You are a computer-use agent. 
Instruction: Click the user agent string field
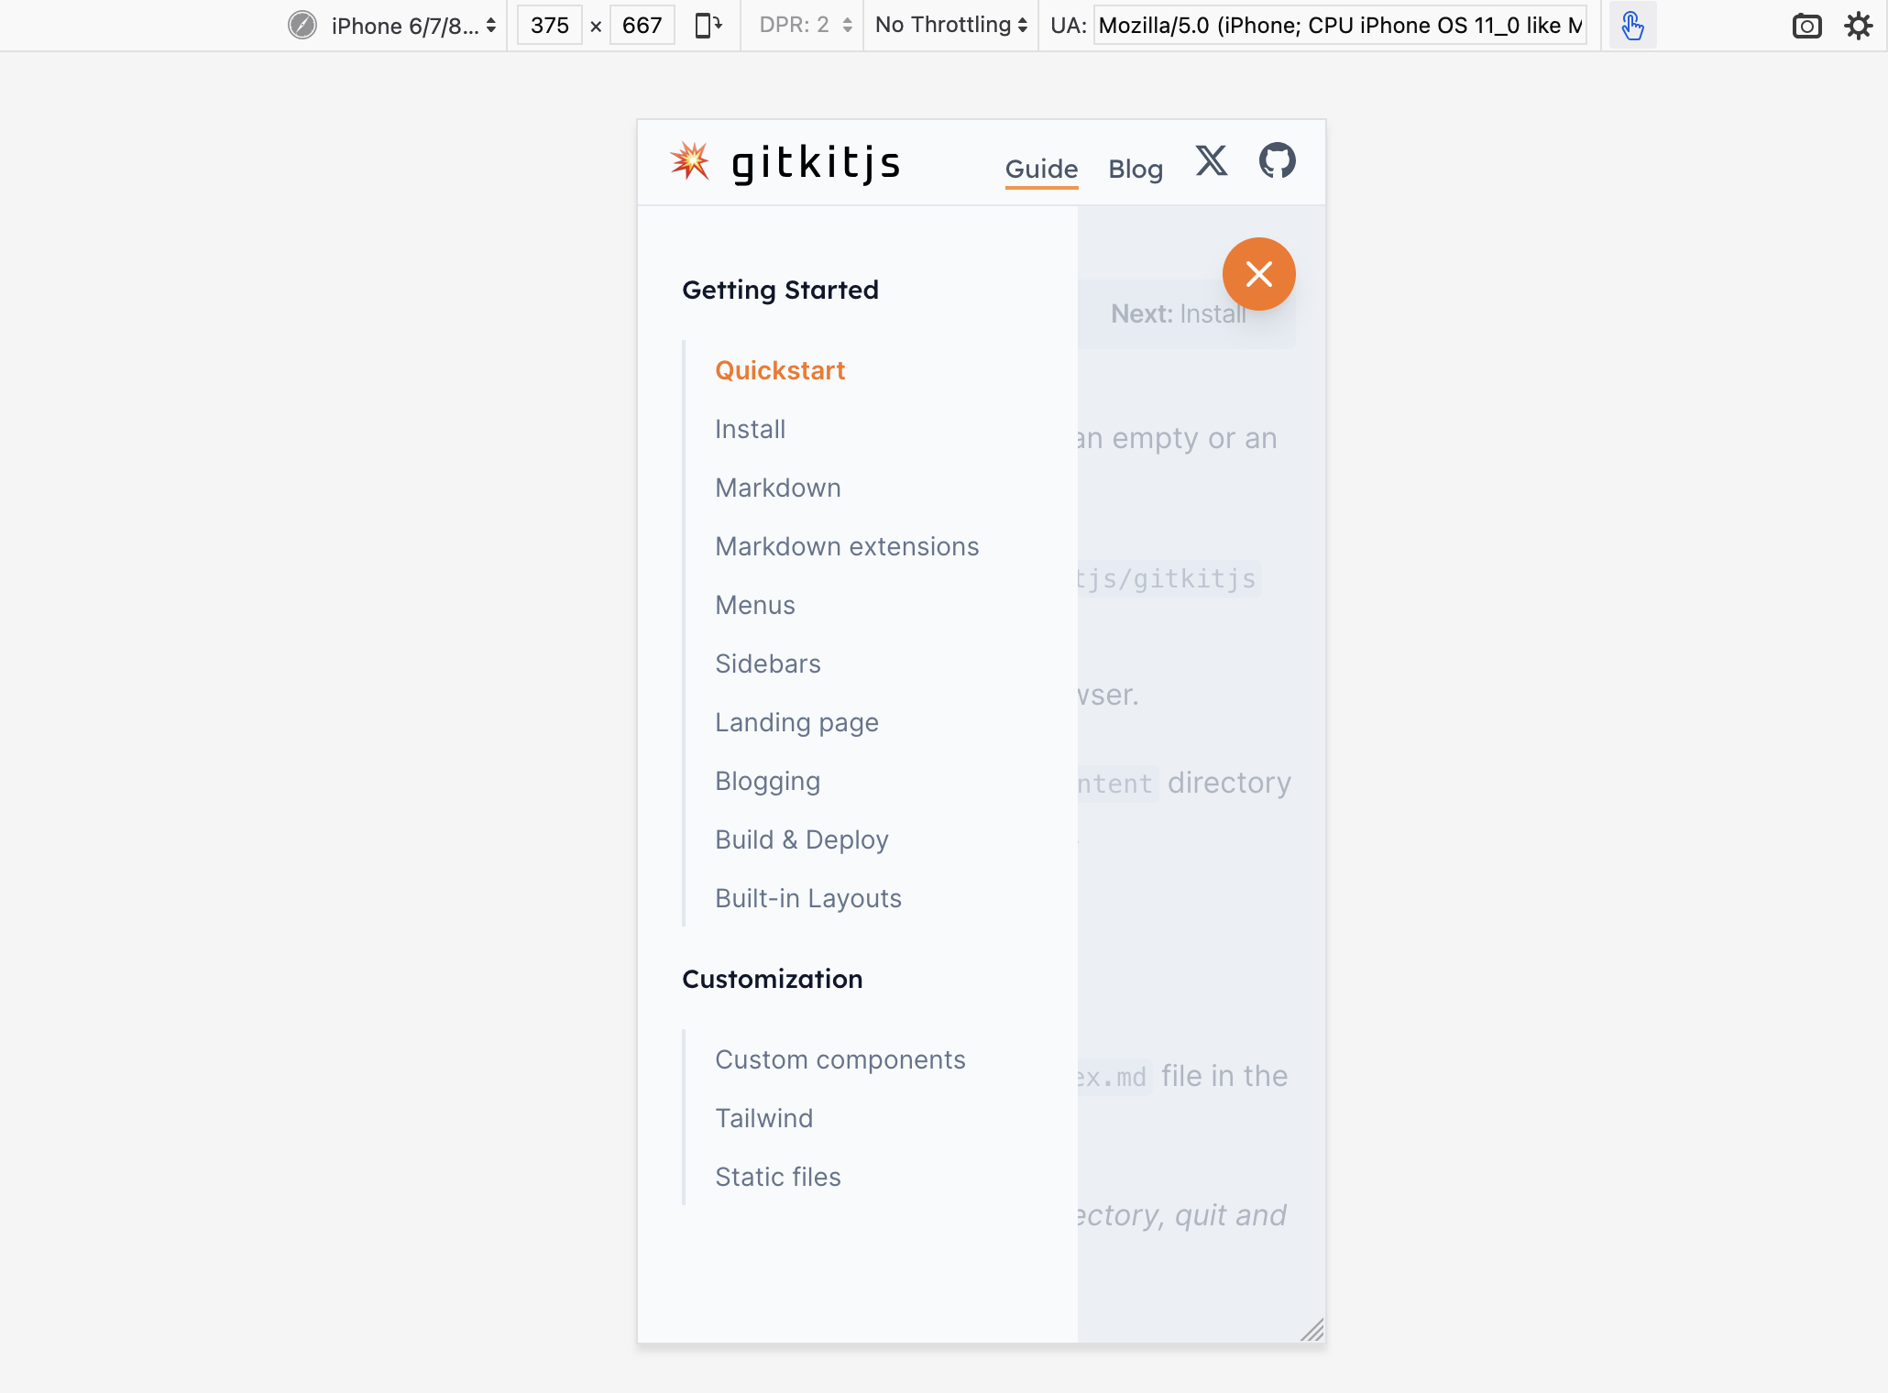pyautogui.click(x=1340, y=25)
